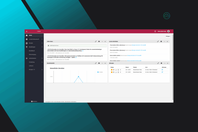Viewport: 198px width, 132px height.
Task: Click the eRezepte widget fullscreen icon
Action: click(158, 63)
